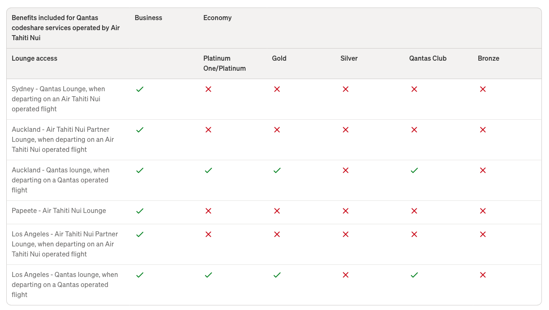Click Business checkmark in Auckland Qantas lounge row
Viewport: 549px width, 310px height.
[140, 170]
